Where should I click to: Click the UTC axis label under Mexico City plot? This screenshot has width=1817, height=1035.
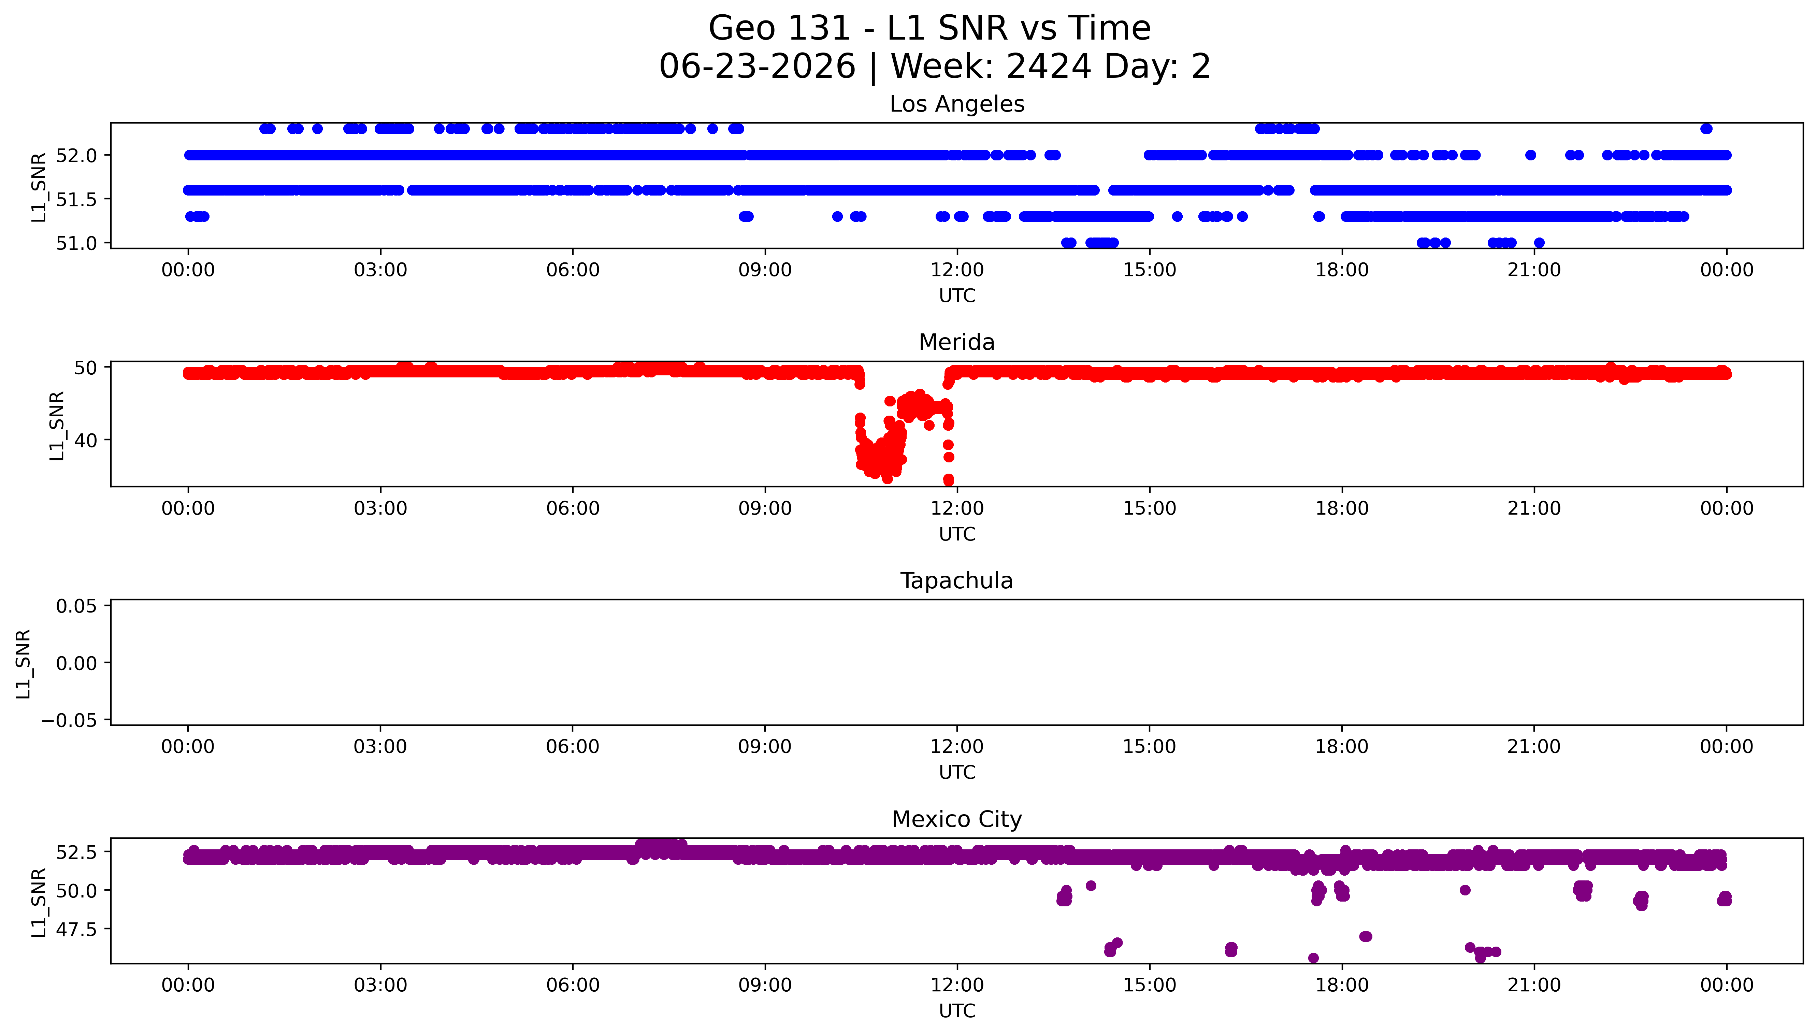[956, 1011]
